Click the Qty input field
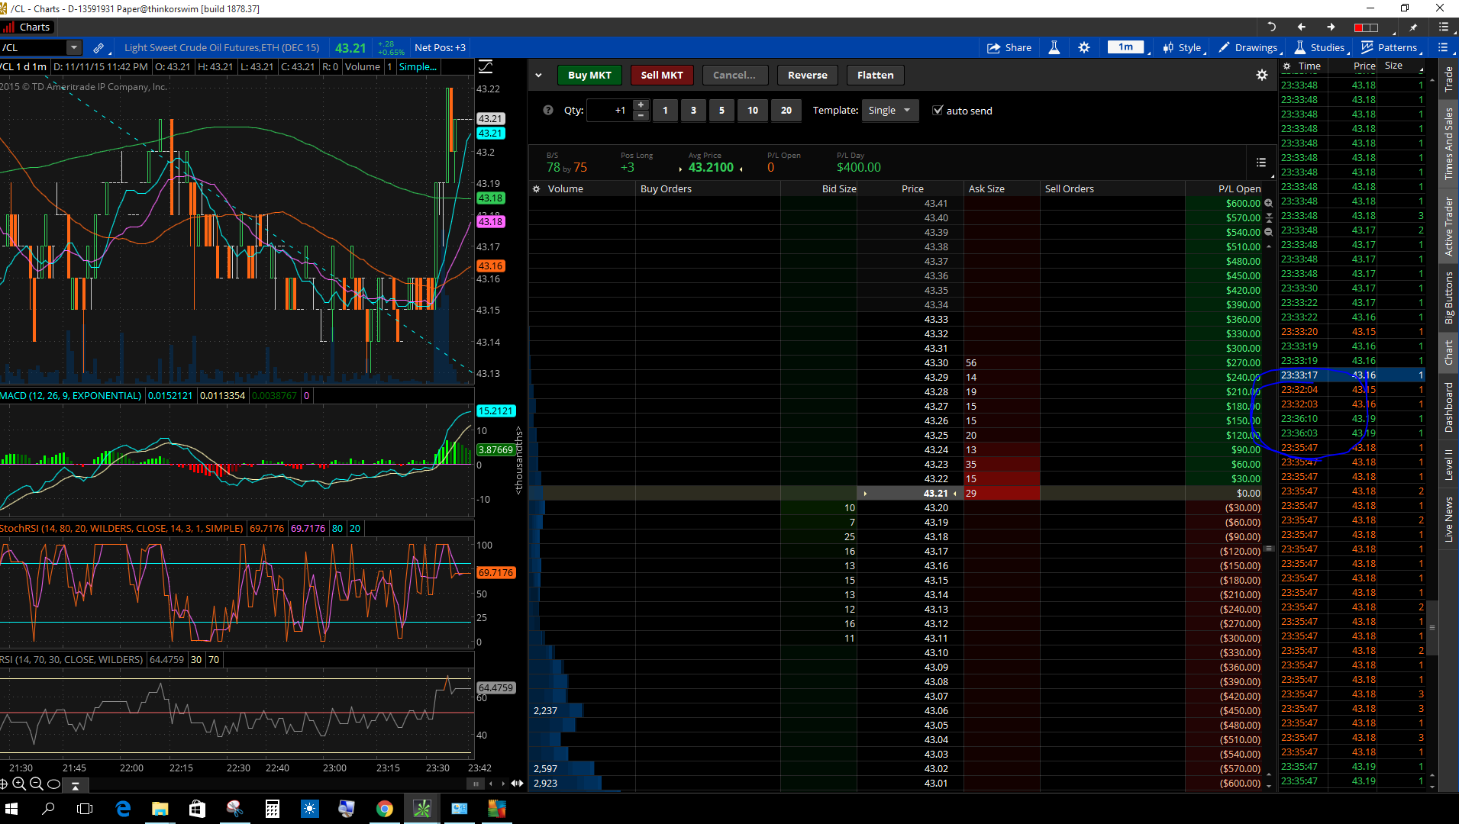The width and height of the screenshot is (1459, 824). (x=610, y=110)
